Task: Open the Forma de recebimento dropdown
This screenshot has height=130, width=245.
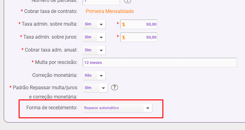Action: (118, 108)
